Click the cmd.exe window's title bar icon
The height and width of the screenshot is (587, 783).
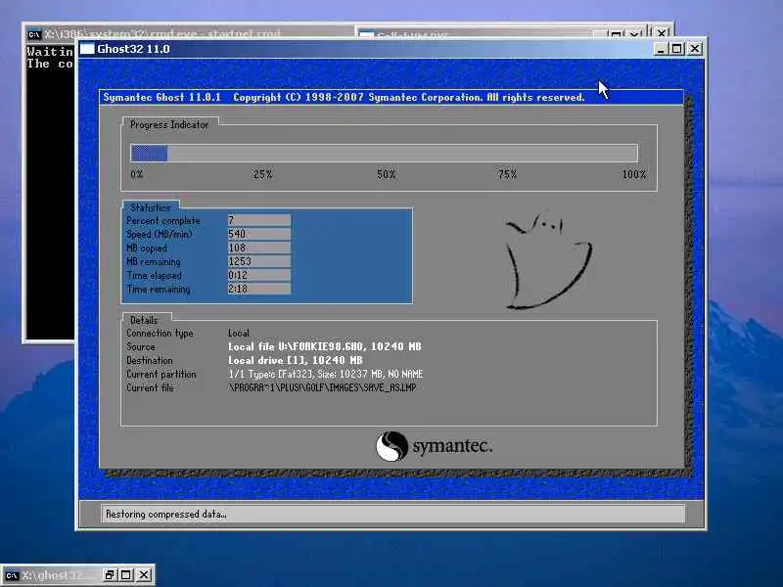point(34,34)
